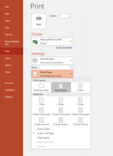Image resolution: width=113 pixels, height=156 pixels.
Task: Open the Microsoft Print to PDF printer dropdown
Action: tap(71, 41)
